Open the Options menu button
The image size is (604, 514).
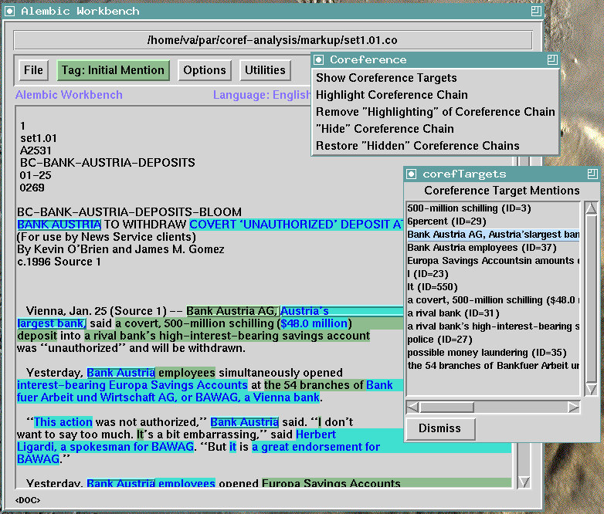pos(204,70)
